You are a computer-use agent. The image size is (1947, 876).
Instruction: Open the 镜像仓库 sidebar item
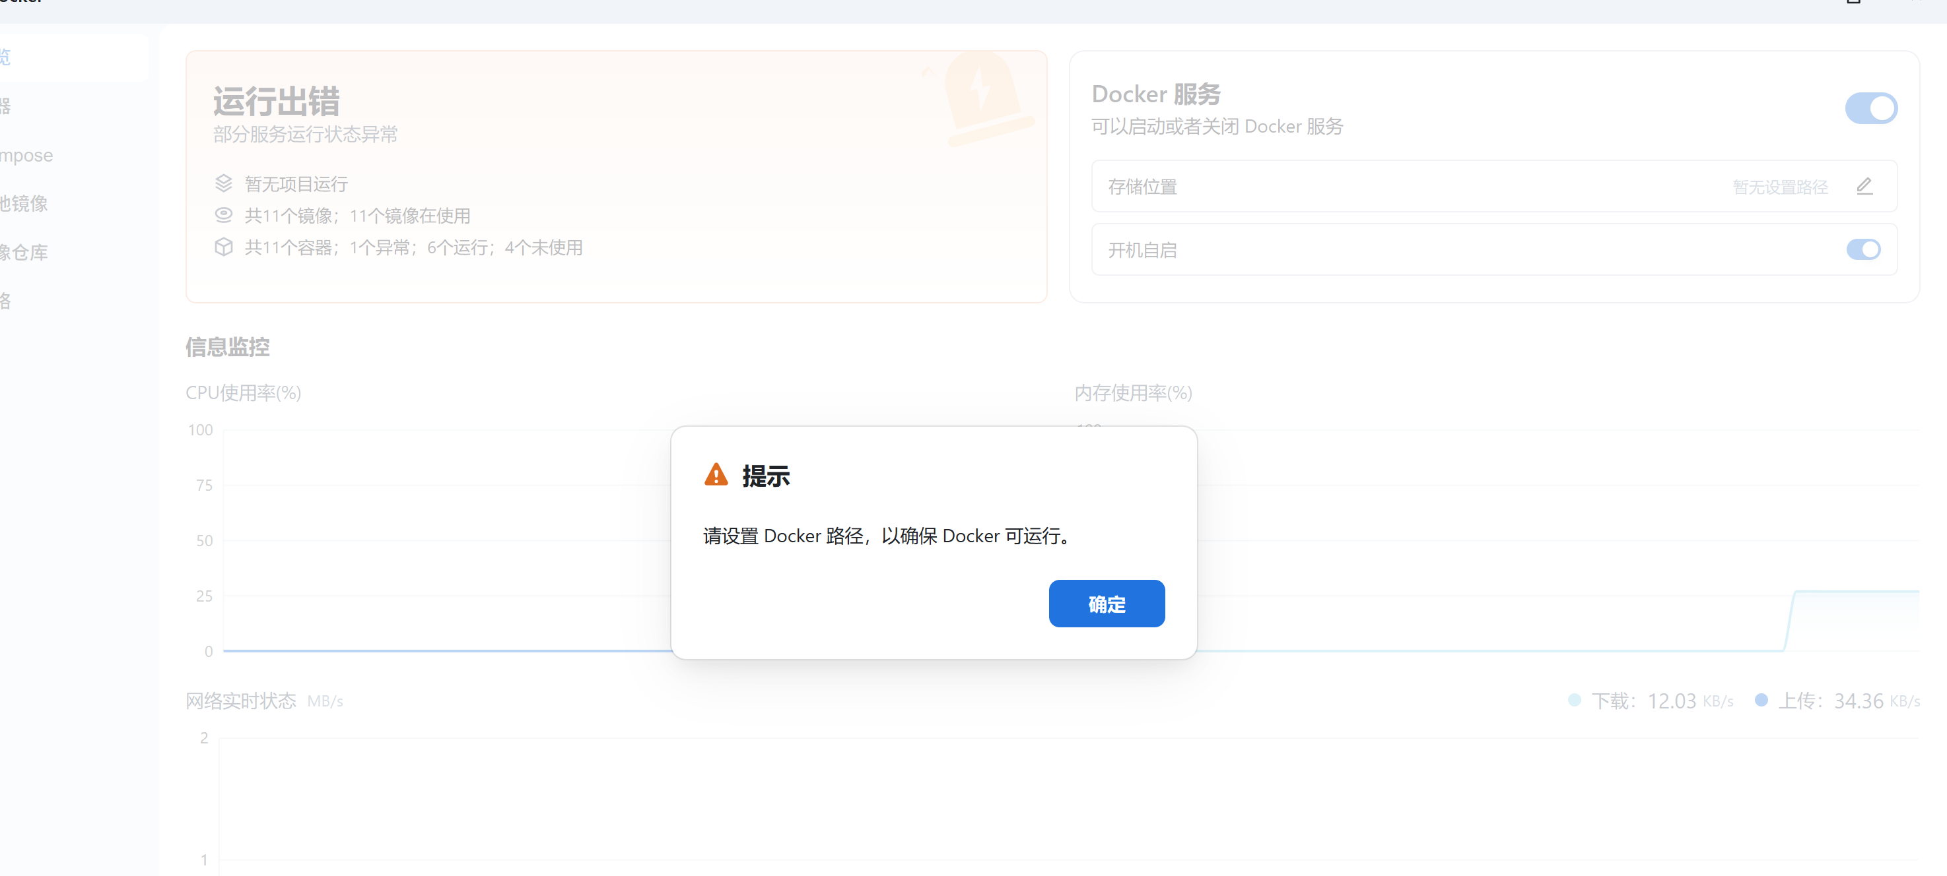coord(24,252)
